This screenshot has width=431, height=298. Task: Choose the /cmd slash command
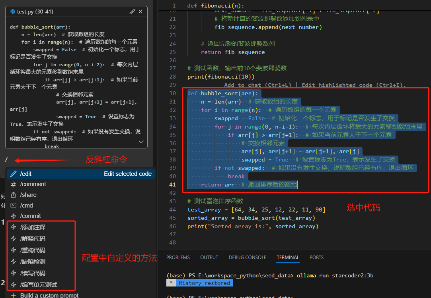[x=81, y=205]
